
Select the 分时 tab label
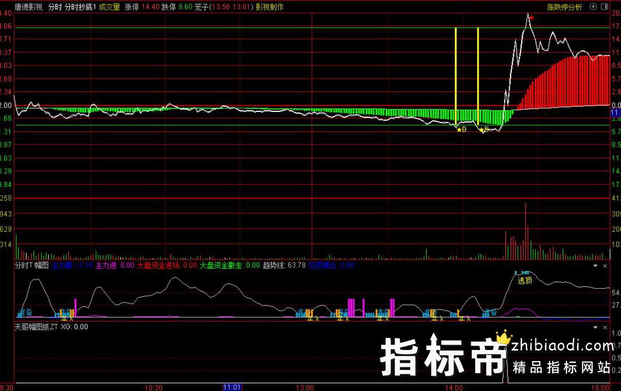coord(55,7)
